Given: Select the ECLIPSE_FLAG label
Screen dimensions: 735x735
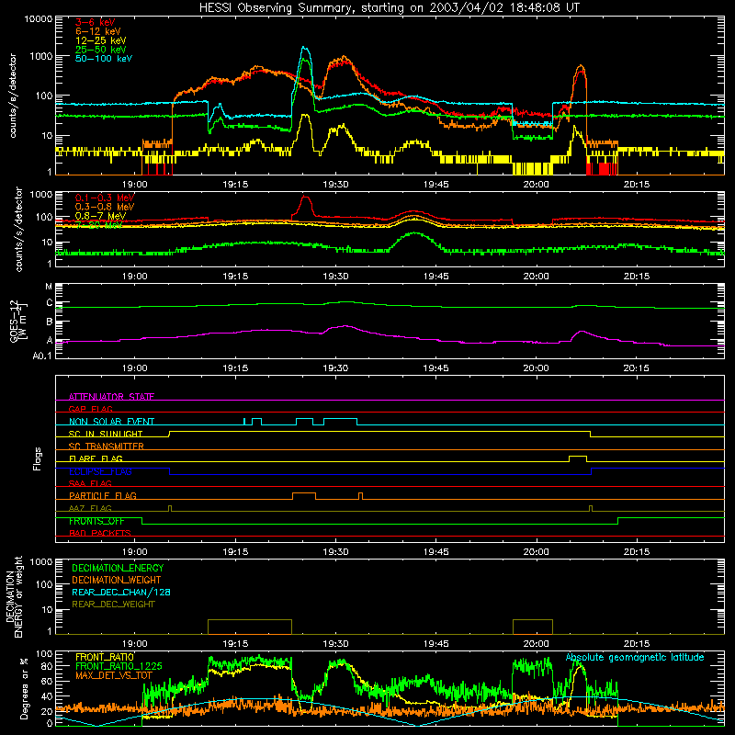Looking at the screenshot, I should 100,471.
